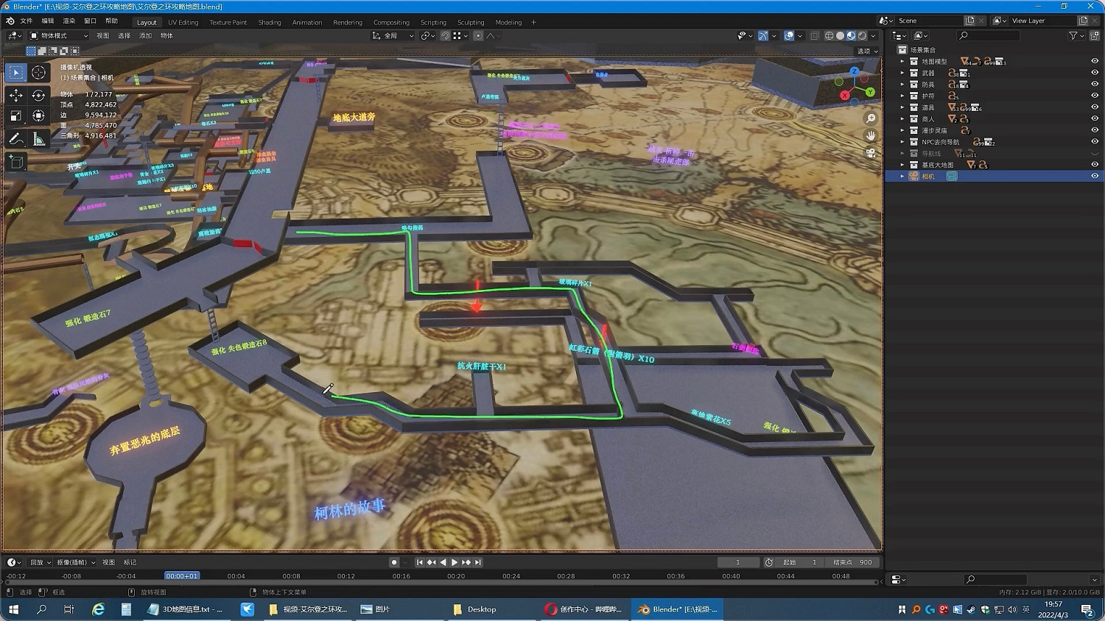The width and height of the screenshot is (1105, 621).
Task: Select the Move tool in the toolbar
Action: click(x=16, y=95)
